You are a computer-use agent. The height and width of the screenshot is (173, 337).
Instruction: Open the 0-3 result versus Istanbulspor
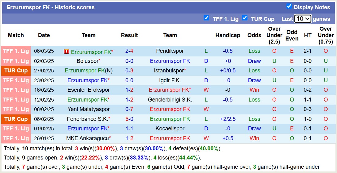[129, 71]
